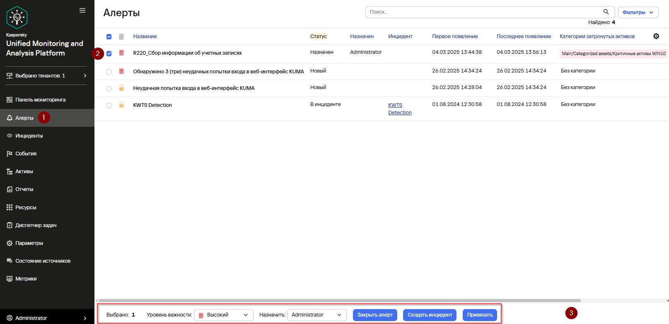
Task: Click the grid icon for Ресурсы
Action: [x=10, y=207]
